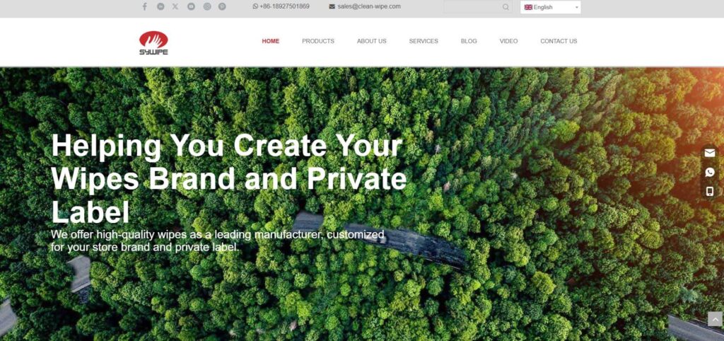
Task: Click the SYWIPE logo
Action: coord(153,43)
